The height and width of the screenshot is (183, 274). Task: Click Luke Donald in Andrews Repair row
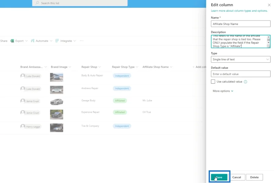click(x=30, y=89)
